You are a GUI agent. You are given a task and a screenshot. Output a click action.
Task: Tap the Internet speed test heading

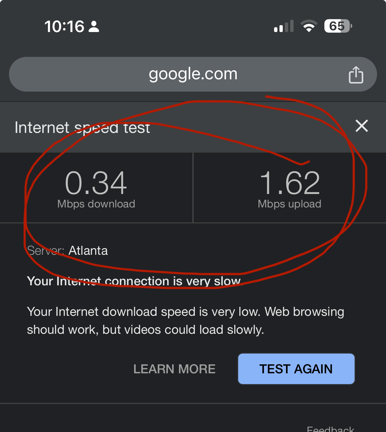(x=82, y=128)
